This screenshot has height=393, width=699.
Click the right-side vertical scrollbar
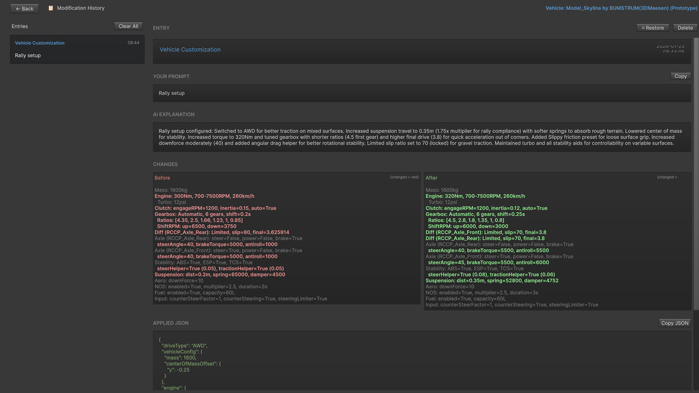695,175
